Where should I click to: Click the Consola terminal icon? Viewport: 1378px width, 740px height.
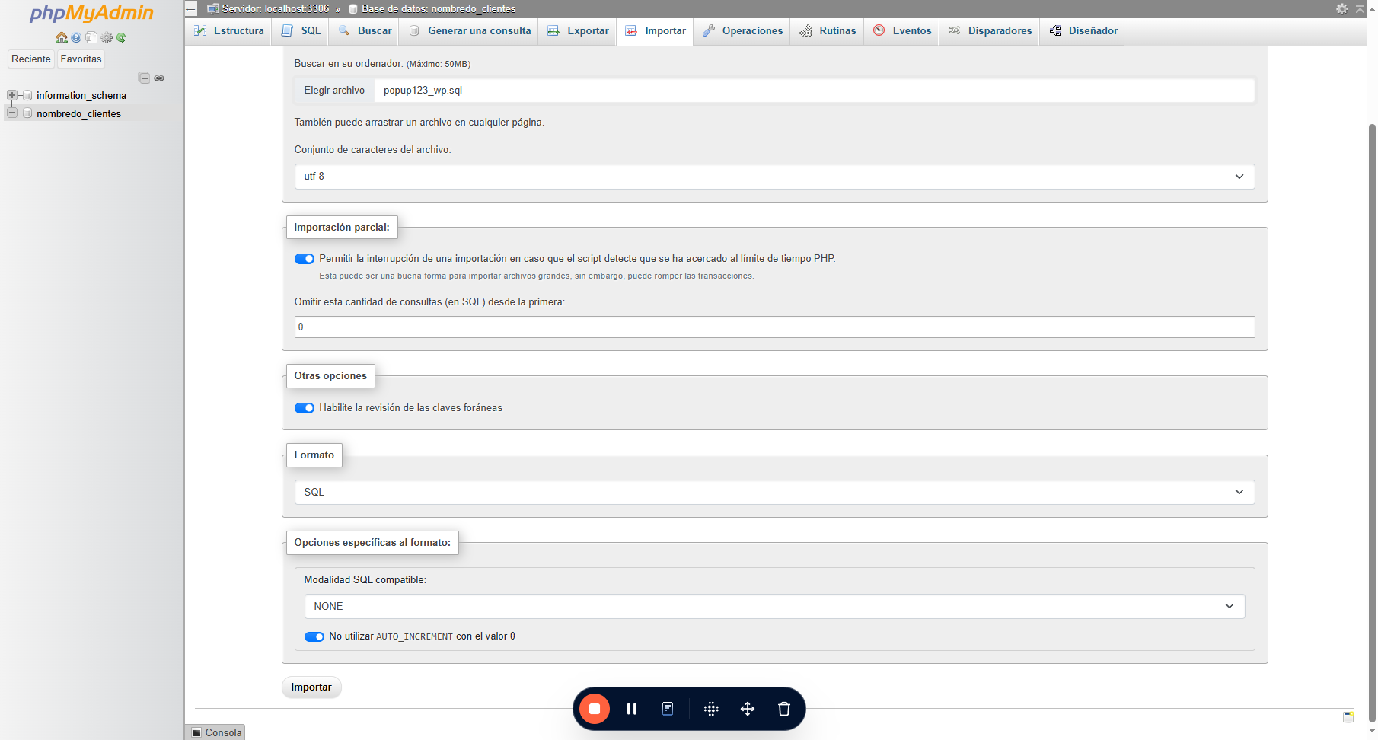point(196,732)
